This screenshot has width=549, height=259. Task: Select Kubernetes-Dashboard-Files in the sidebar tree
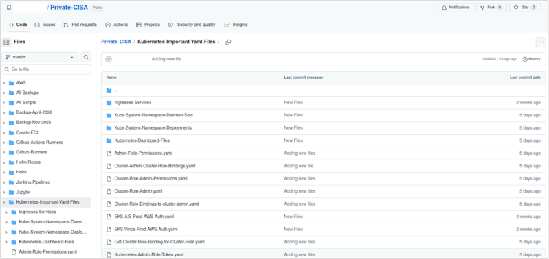(x=46, y=242)
